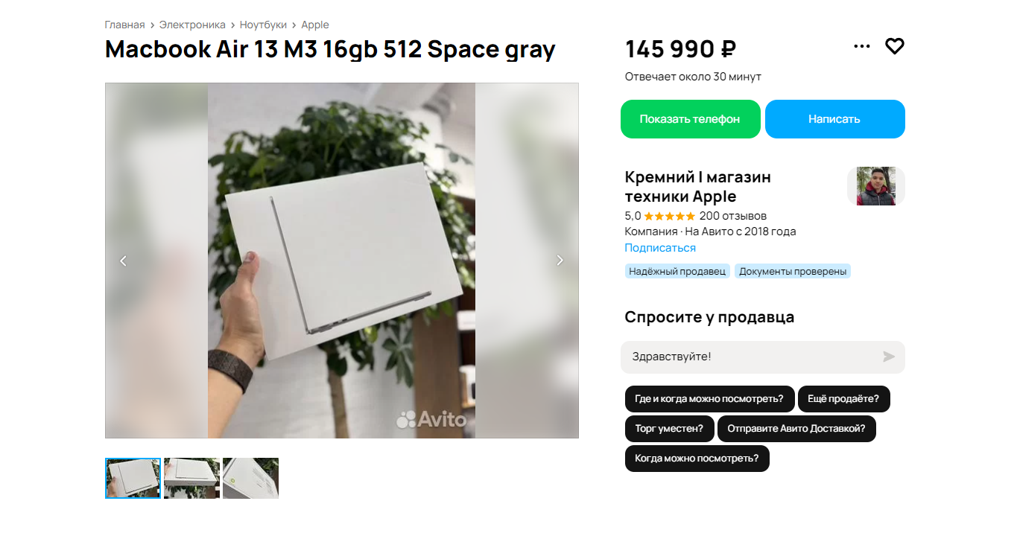Add listing to favorites with heart icon

click(894, 46)
